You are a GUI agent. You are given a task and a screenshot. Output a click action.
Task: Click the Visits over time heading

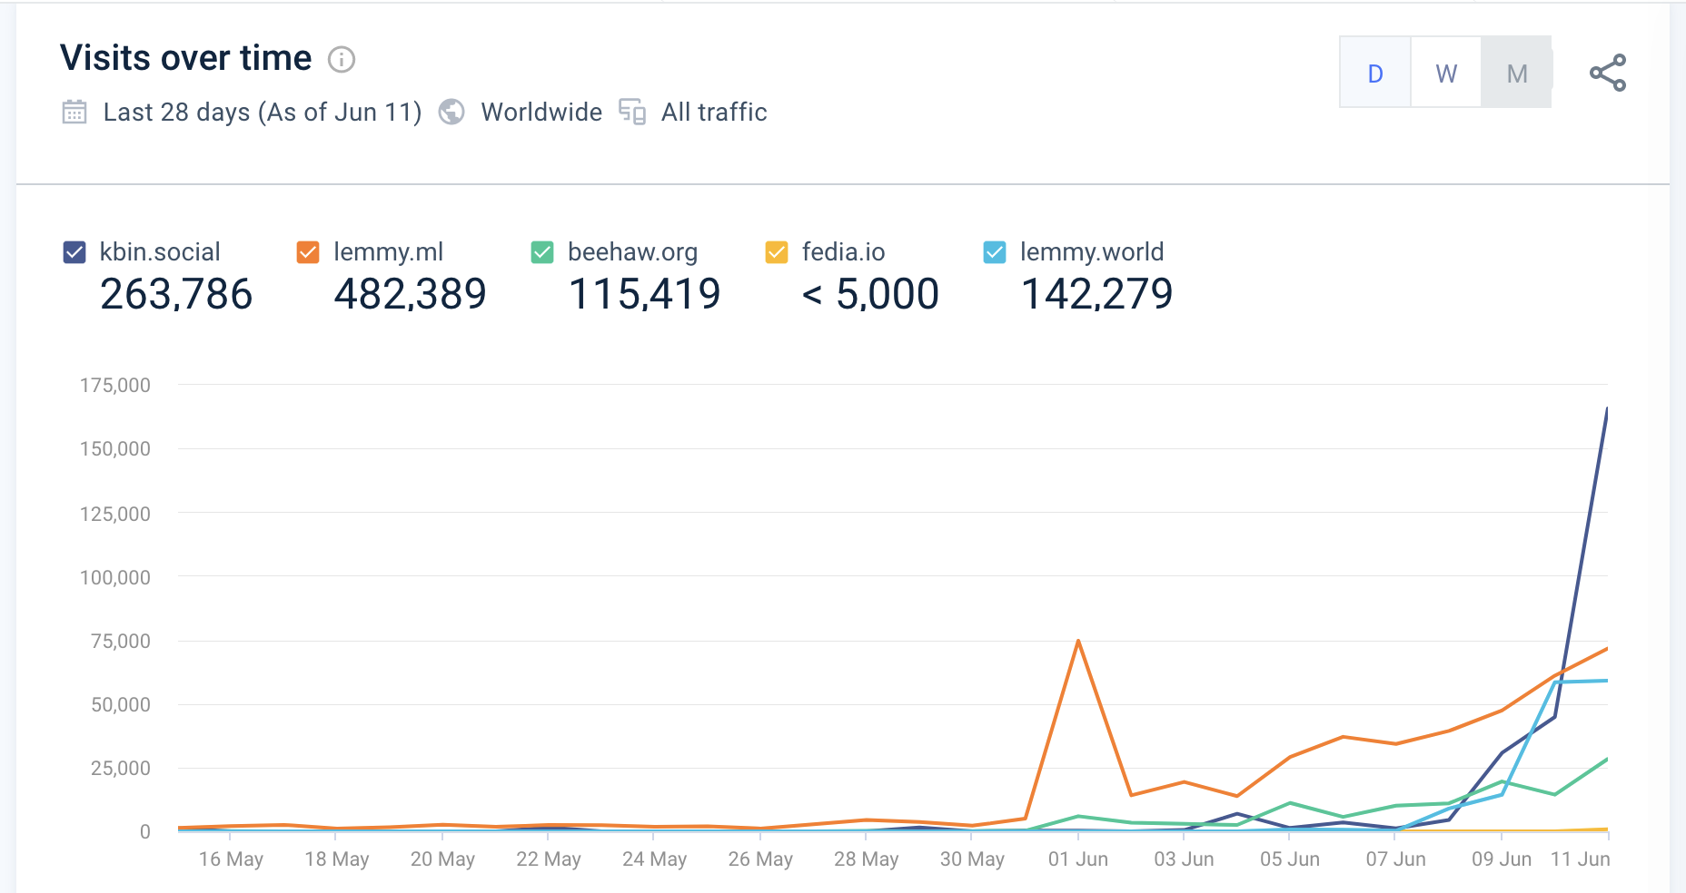point(186,58)
